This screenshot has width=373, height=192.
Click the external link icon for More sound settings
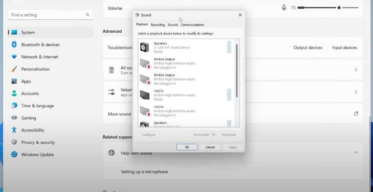point(356,114)
